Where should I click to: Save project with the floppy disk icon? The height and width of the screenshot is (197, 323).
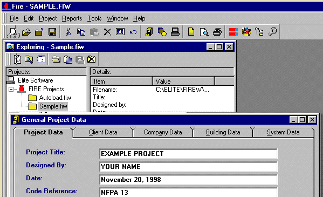point(52,32)
